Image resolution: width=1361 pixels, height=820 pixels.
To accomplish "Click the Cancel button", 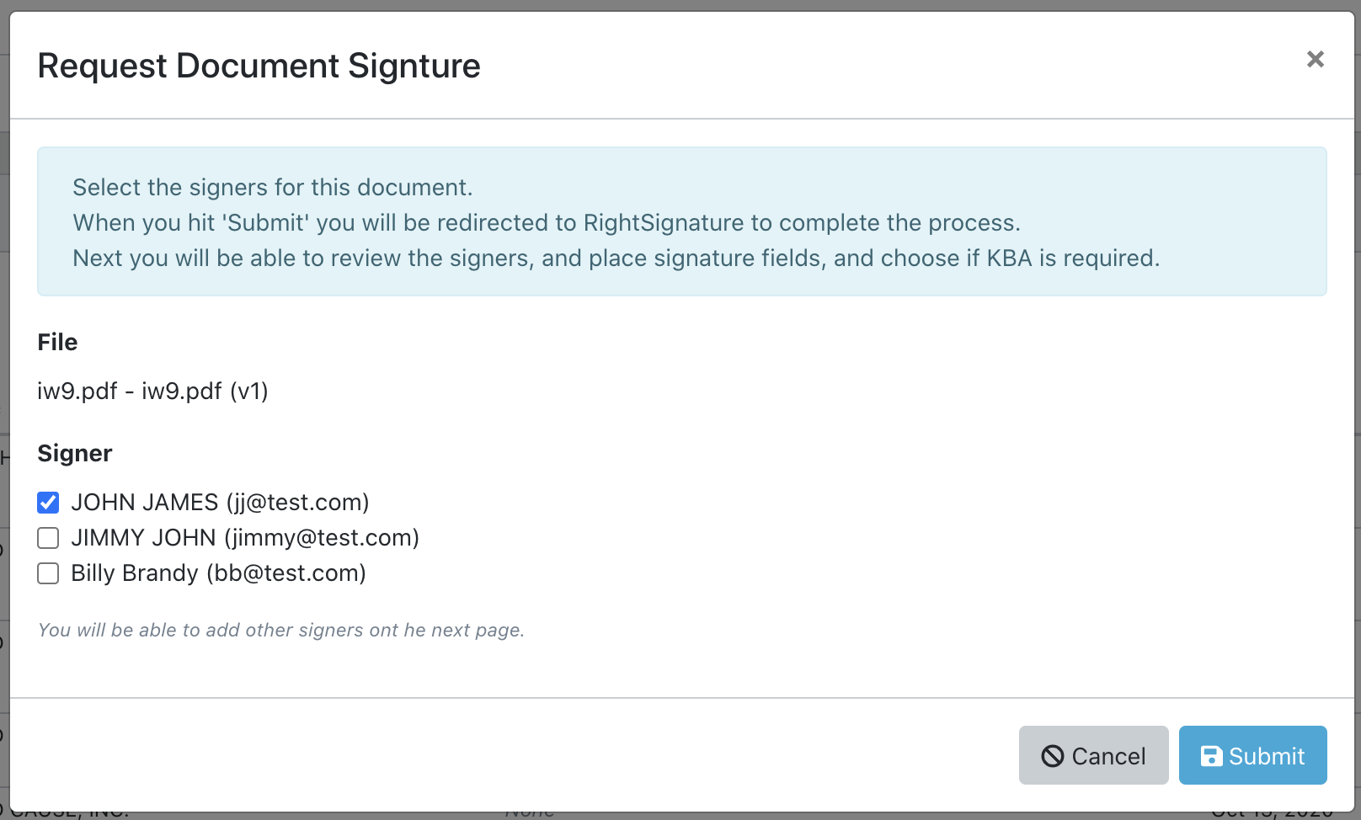I will (x=1093, y=755).
